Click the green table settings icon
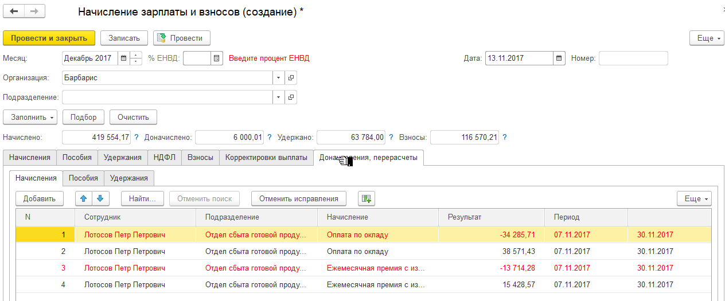The width and height of the screenshot is (725, 301). 366,198
